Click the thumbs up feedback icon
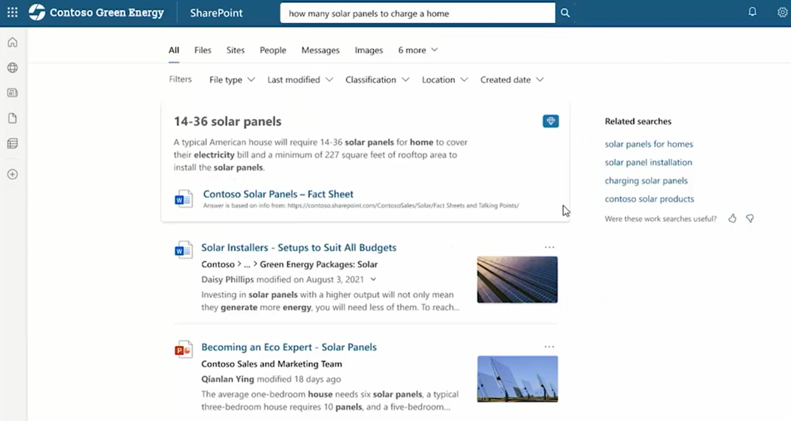This screenshot has height=421, width=791. tap(732, 219)
